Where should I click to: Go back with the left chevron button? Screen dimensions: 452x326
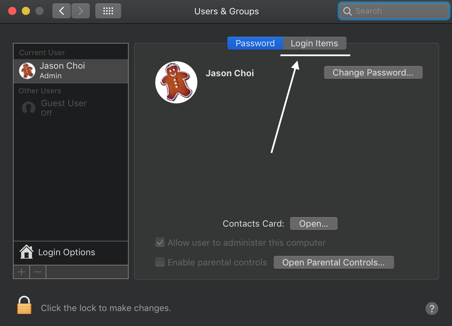point(62,11)
